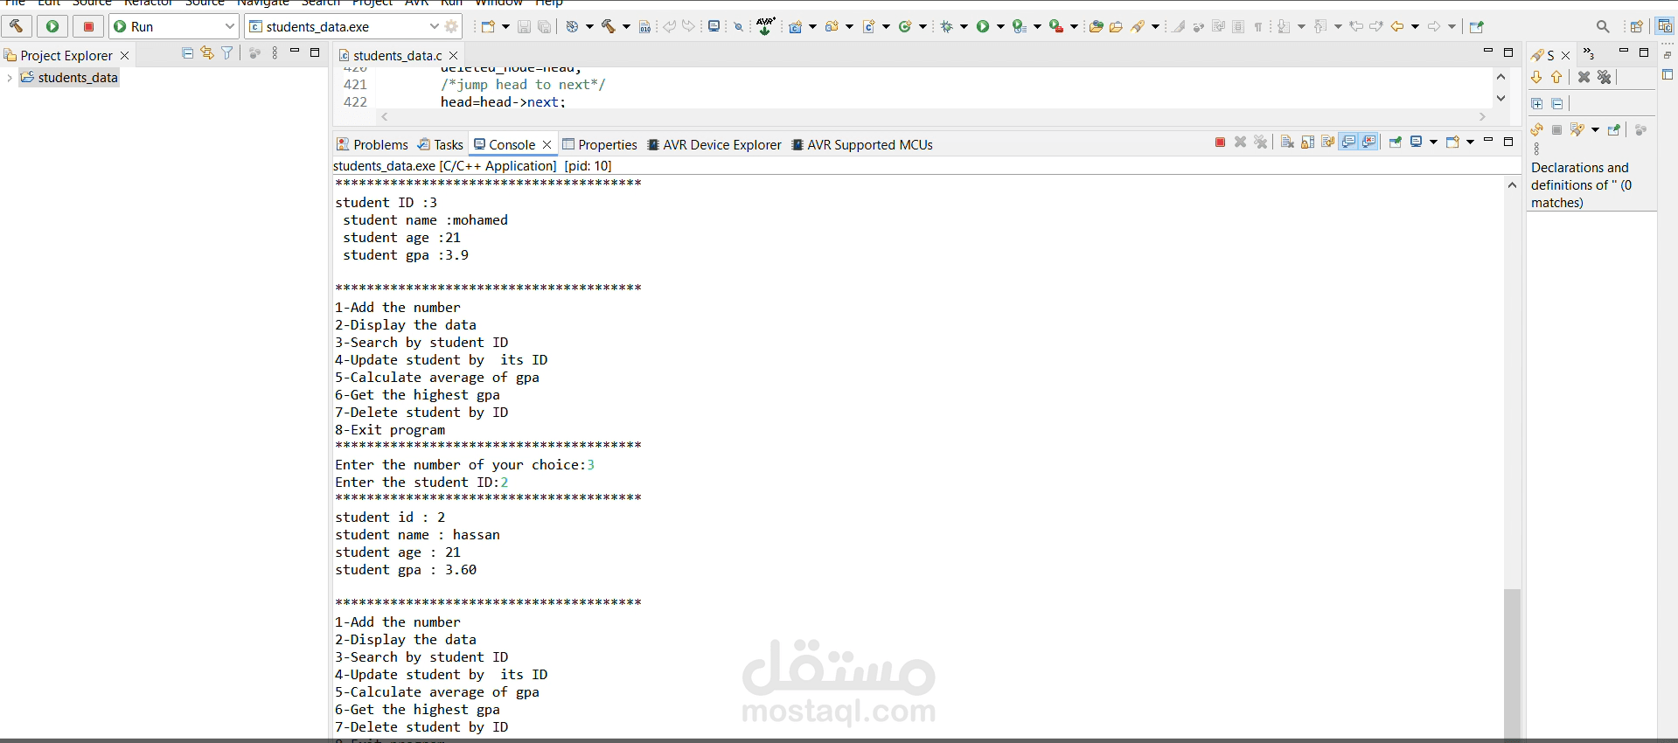Click the Open Perspective icon
Screen dimensions: 1678x743
tap(1636, 26)
